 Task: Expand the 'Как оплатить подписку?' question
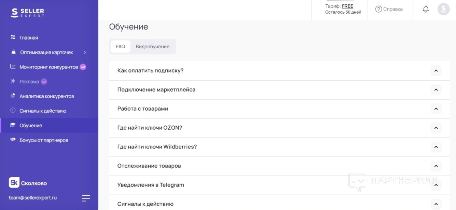pos(436,71)
